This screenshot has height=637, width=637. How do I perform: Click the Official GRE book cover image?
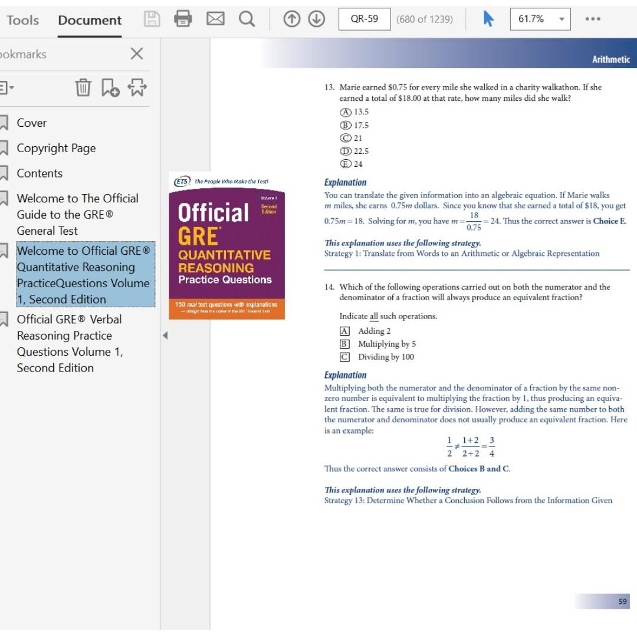[226, 246]
